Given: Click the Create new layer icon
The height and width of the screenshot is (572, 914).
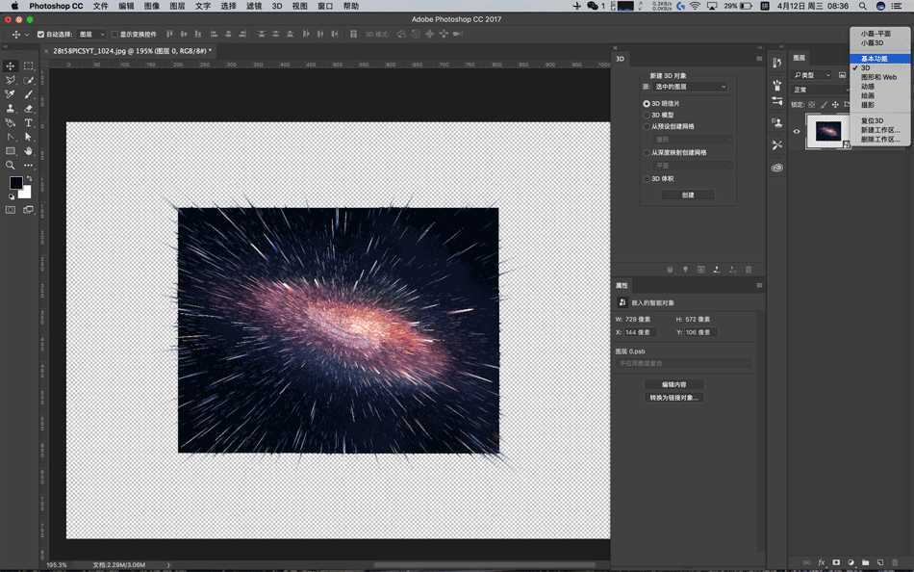Looking at the screenshot, I should (x=880, y=562).
